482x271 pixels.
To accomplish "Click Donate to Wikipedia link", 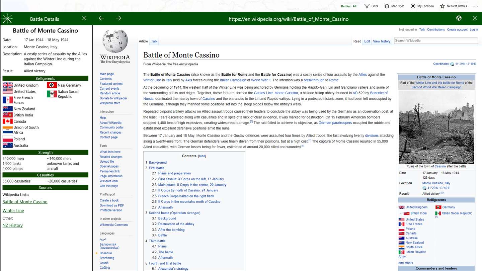I will click(x=113, y=98).
